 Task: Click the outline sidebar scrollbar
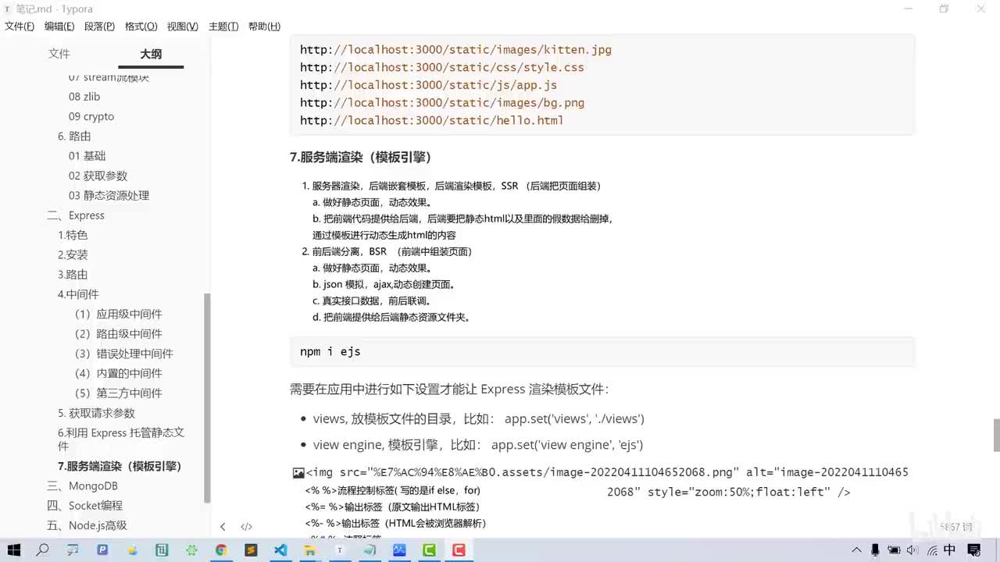pyautogui.click(x=207, y=398)
